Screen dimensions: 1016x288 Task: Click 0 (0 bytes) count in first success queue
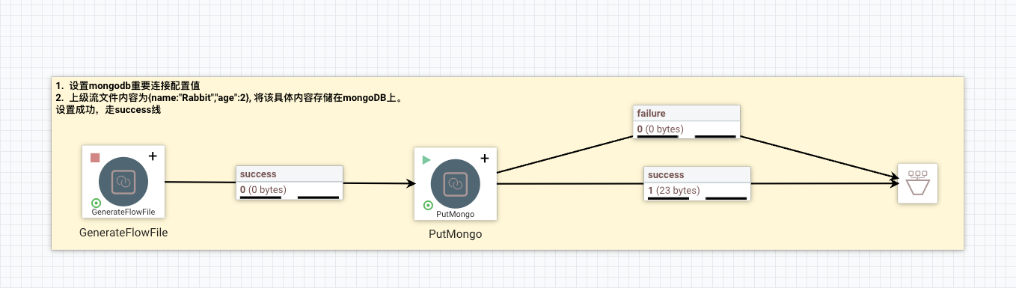[x=263, y=190]
